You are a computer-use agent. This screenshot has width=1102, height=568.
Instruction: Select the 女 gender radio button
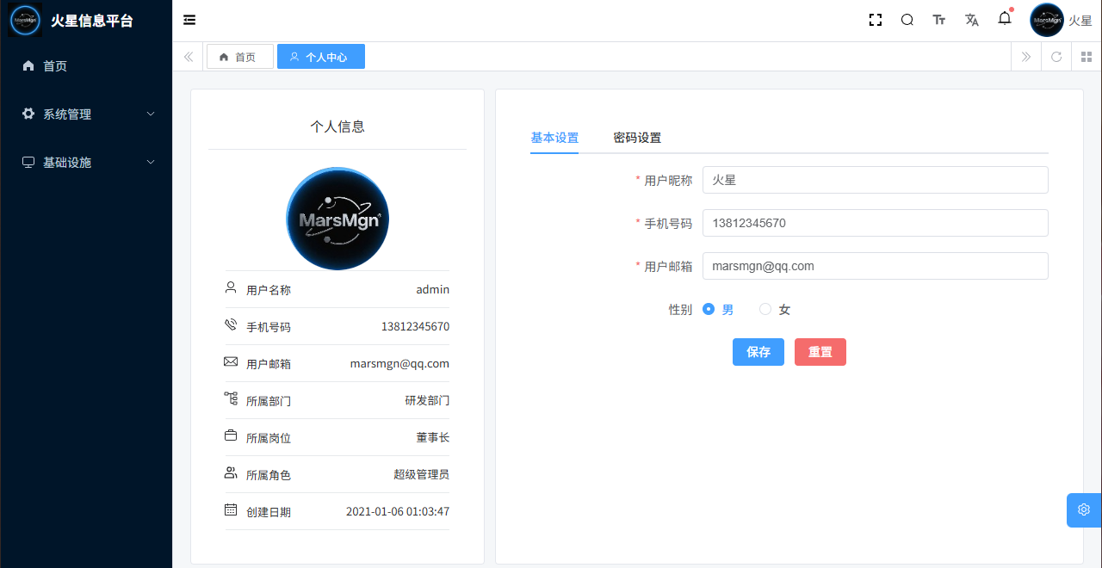[x=765, y=309]
